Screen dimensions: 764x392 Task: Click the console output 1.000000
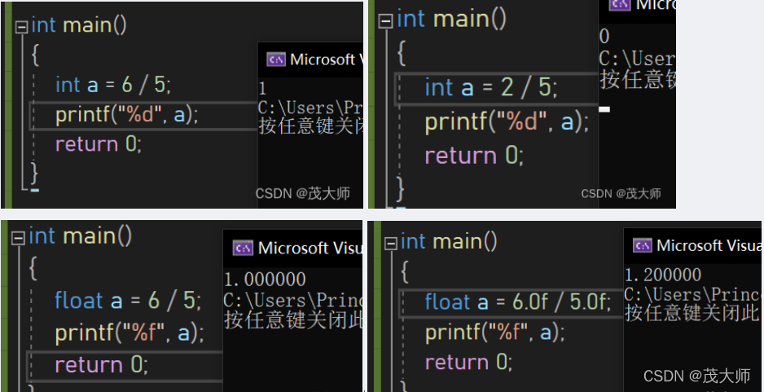(265, 280)
